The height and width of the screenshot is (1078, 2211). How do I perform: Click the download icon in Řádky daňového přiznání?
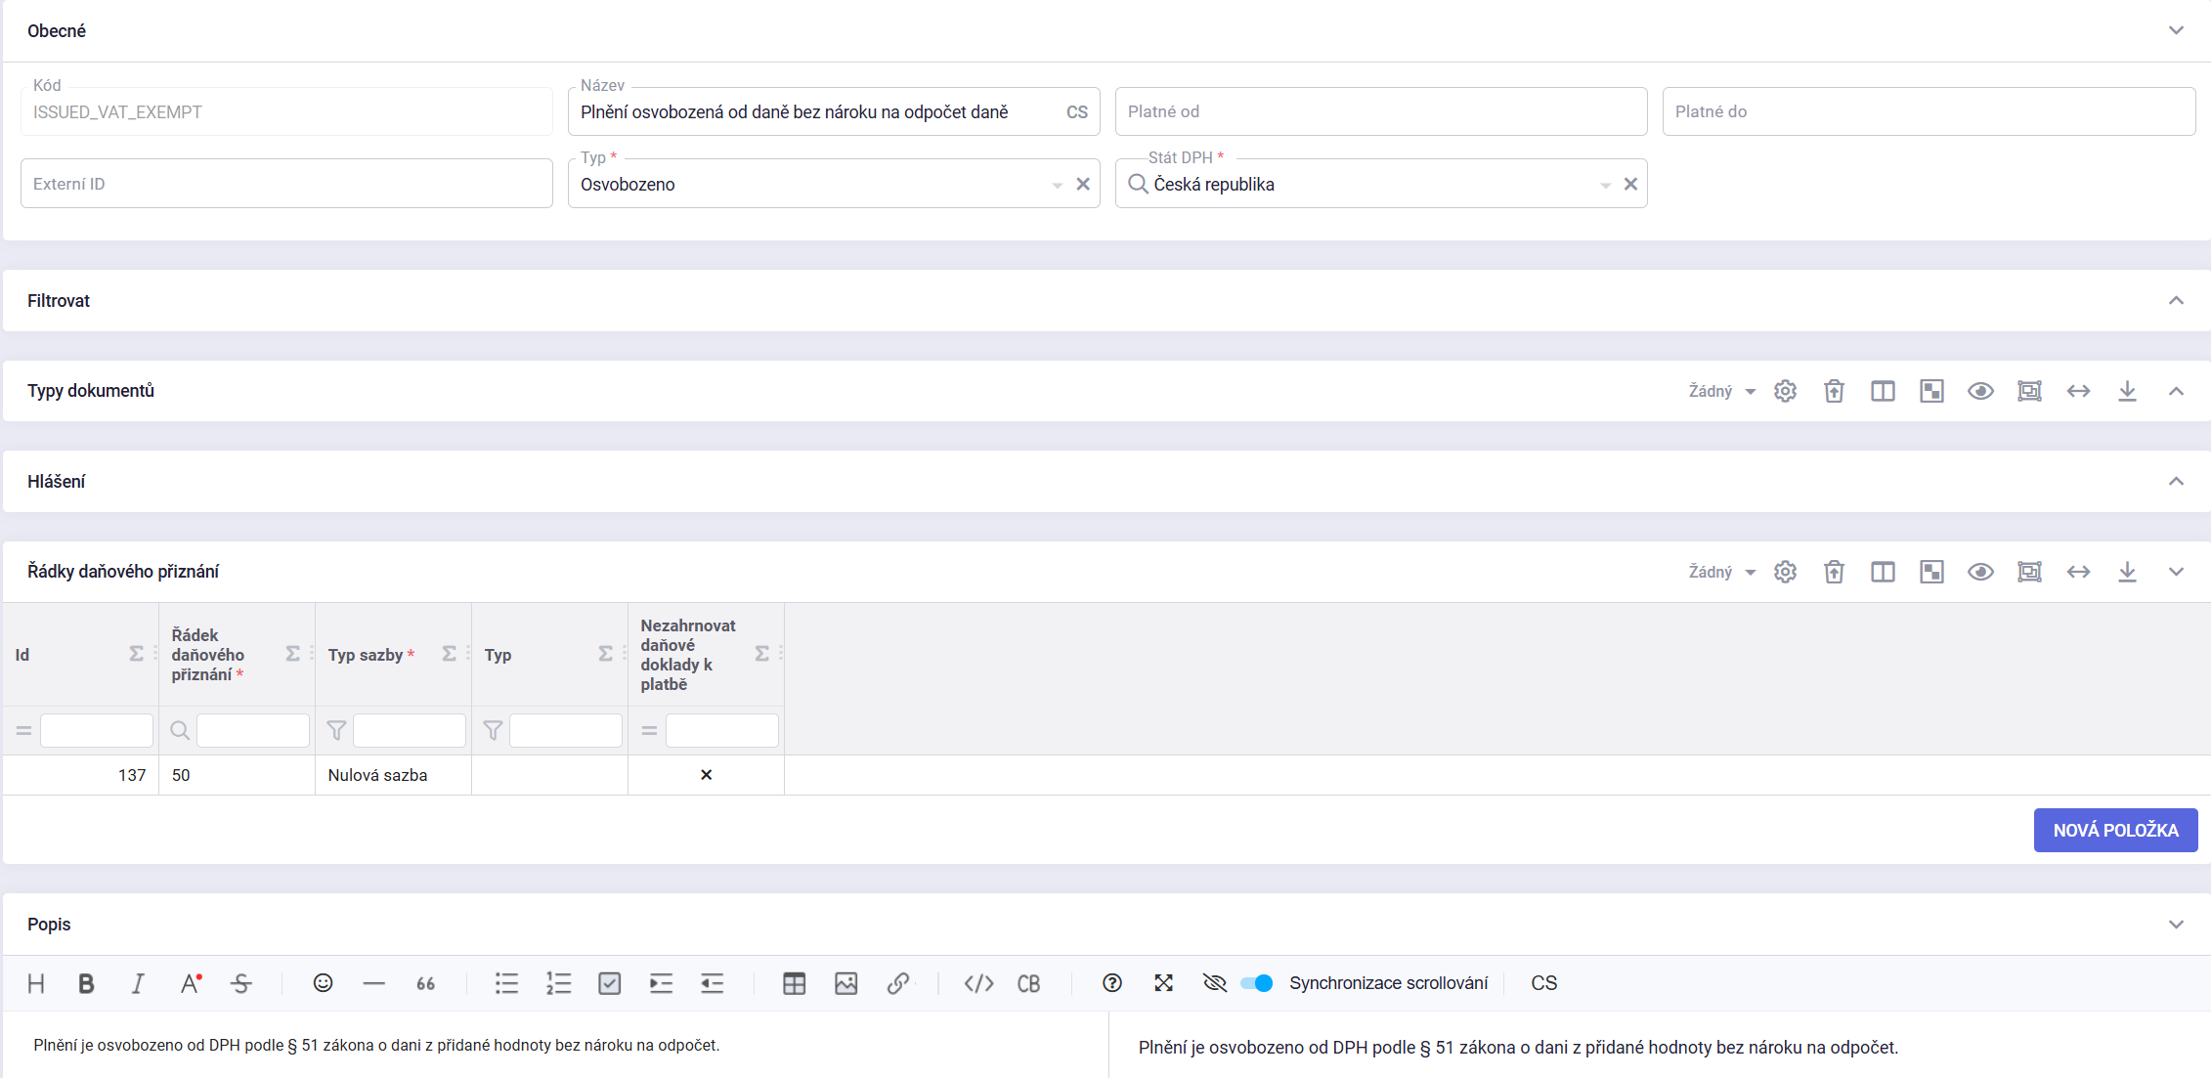[x=2127, y=572]
